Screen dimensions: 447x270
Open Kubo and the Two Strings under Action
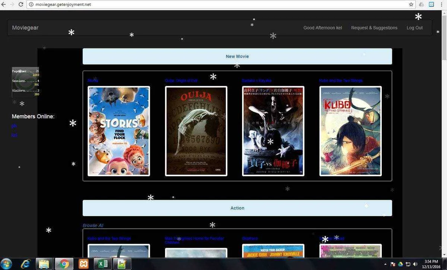(x=109, y=238)
